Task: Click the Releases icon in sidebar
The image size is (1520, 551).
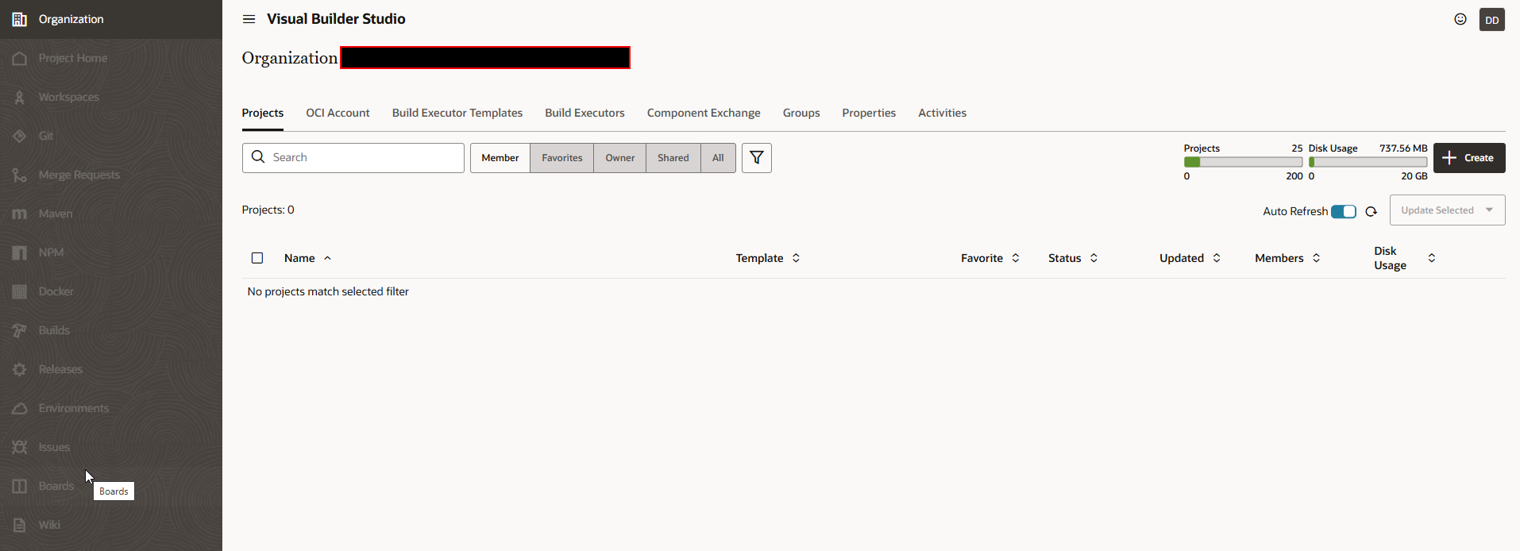Action: pos(20,369)
